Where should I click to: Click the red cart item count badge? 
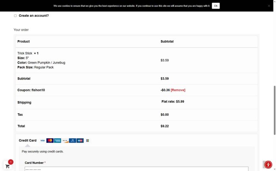[11, 162]
